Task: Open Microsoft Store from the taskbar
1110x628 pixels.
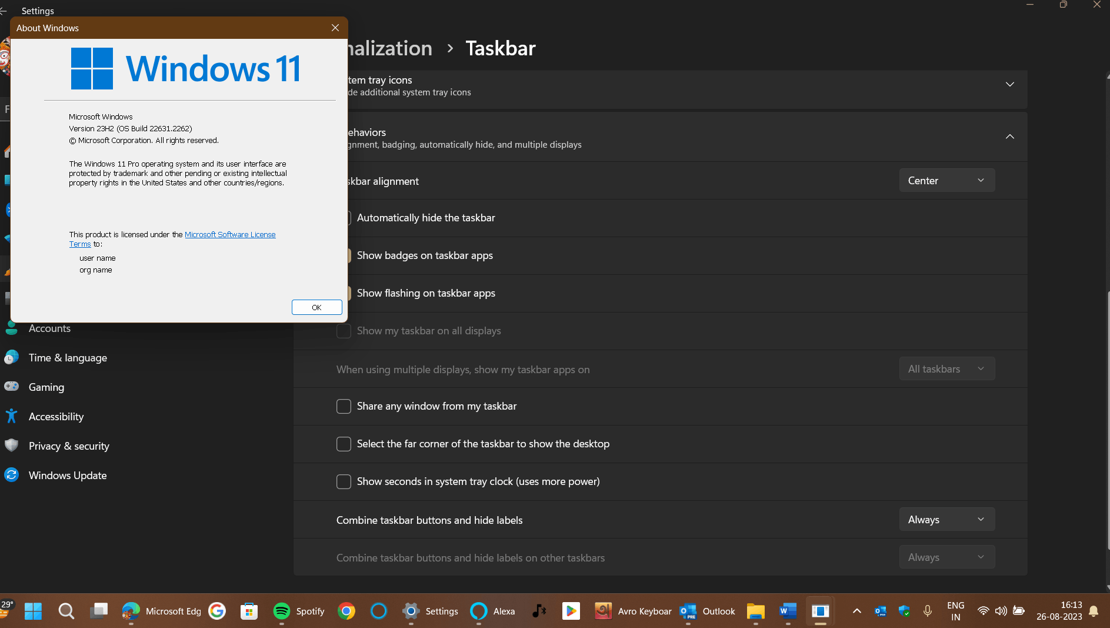Action: pos(249,612)
